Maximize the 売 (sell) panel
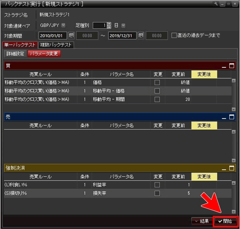The width and height of the screenshot is (240, 229). click(x=232, y=117)
